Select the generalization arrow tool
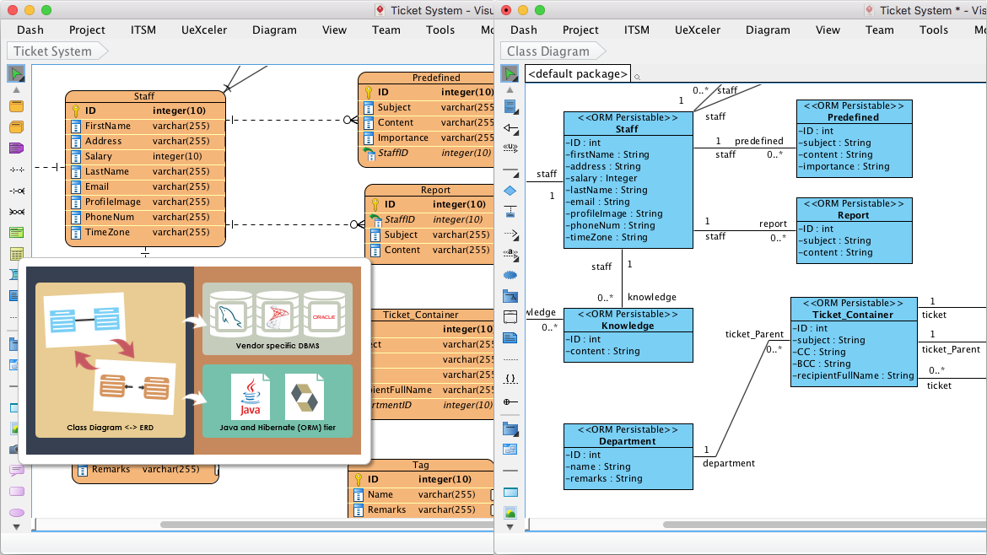Image resolution: width=987 pixels, height=555 pixels. point(510,128)
